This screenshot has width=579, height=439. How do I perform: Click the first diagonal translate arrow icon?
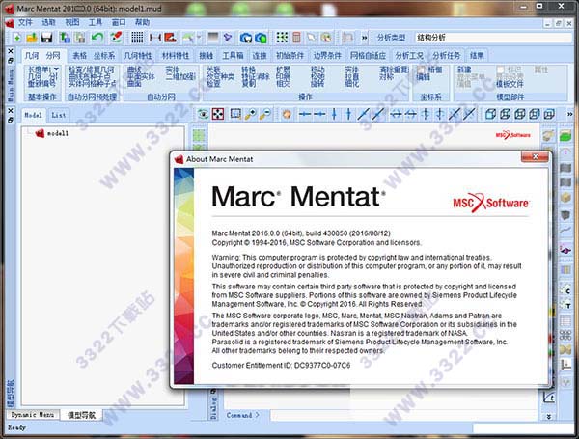pyautogui.click(x=364, y=114)
